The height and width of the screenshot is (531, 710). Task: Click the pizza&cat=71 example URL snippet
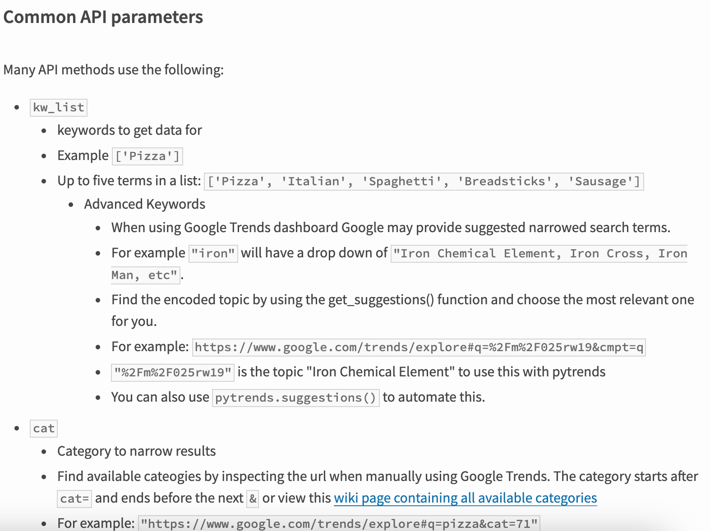pos(339,524)
